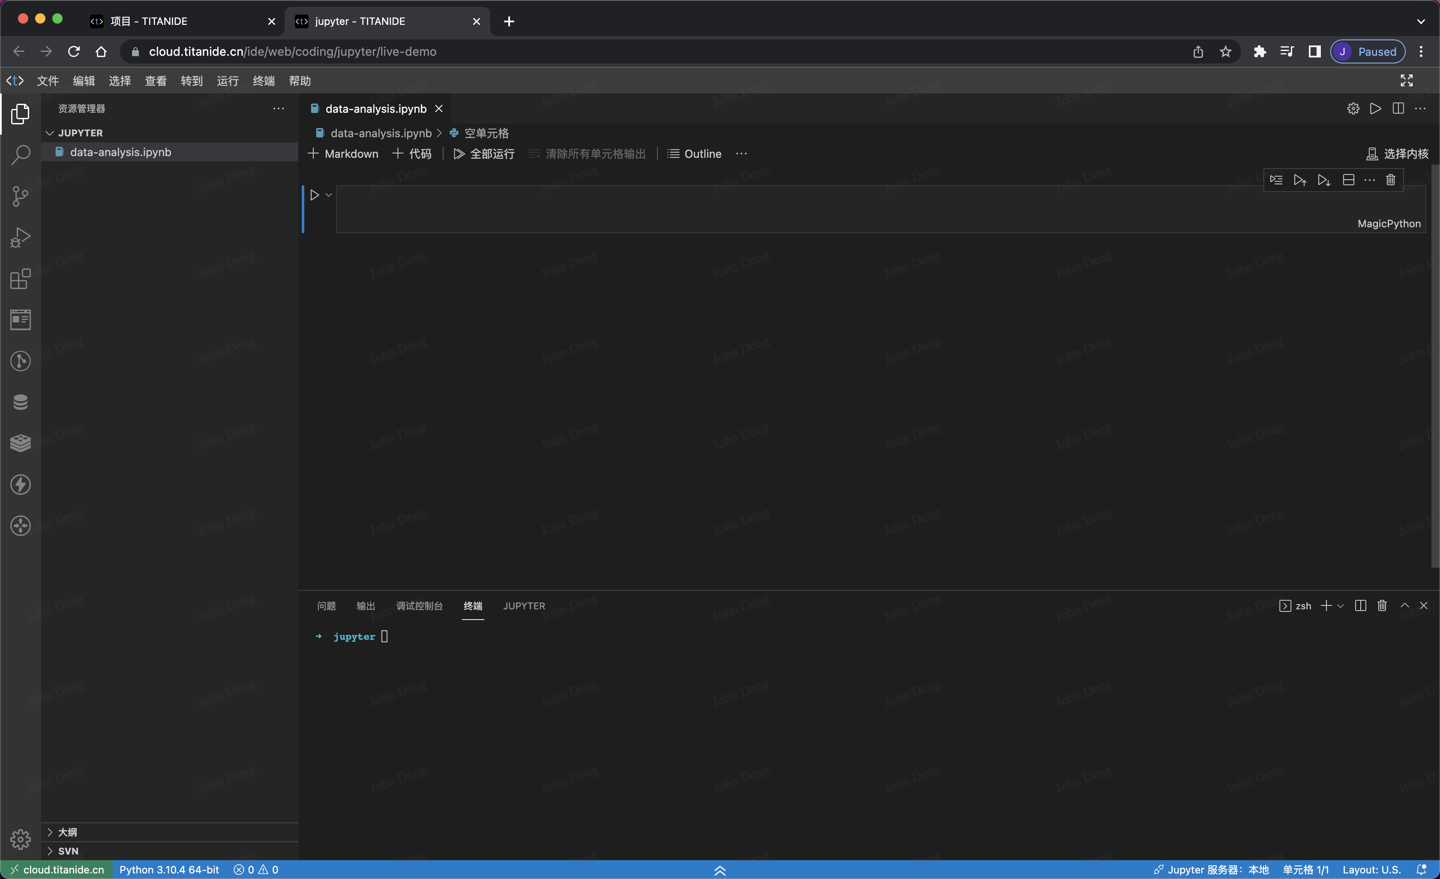The height and width of the screenshot is (879, 1440).
Task: Open the Source Control view
Action: click(x=21, y=196)
